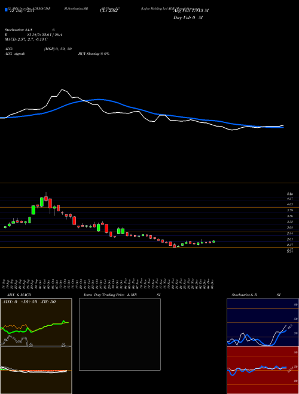Image resolution: width=299 pixels, height=394 pixels.
Task: Click the 'MACD: 2.57, 2.7, -0.13 C' line
Action: click(26, 39)
